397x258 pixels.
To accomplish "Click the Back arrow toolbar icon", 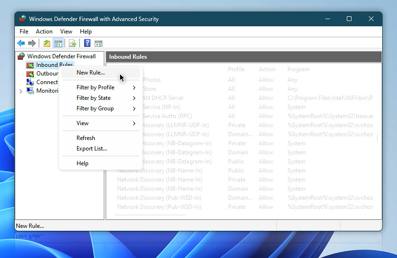I will click(x=21, y=43).
